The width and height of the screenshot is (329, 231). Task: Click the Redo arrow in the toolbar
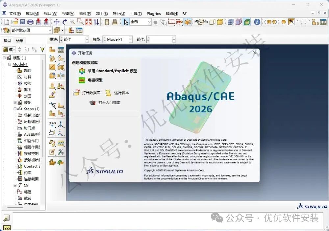point(307,22)
